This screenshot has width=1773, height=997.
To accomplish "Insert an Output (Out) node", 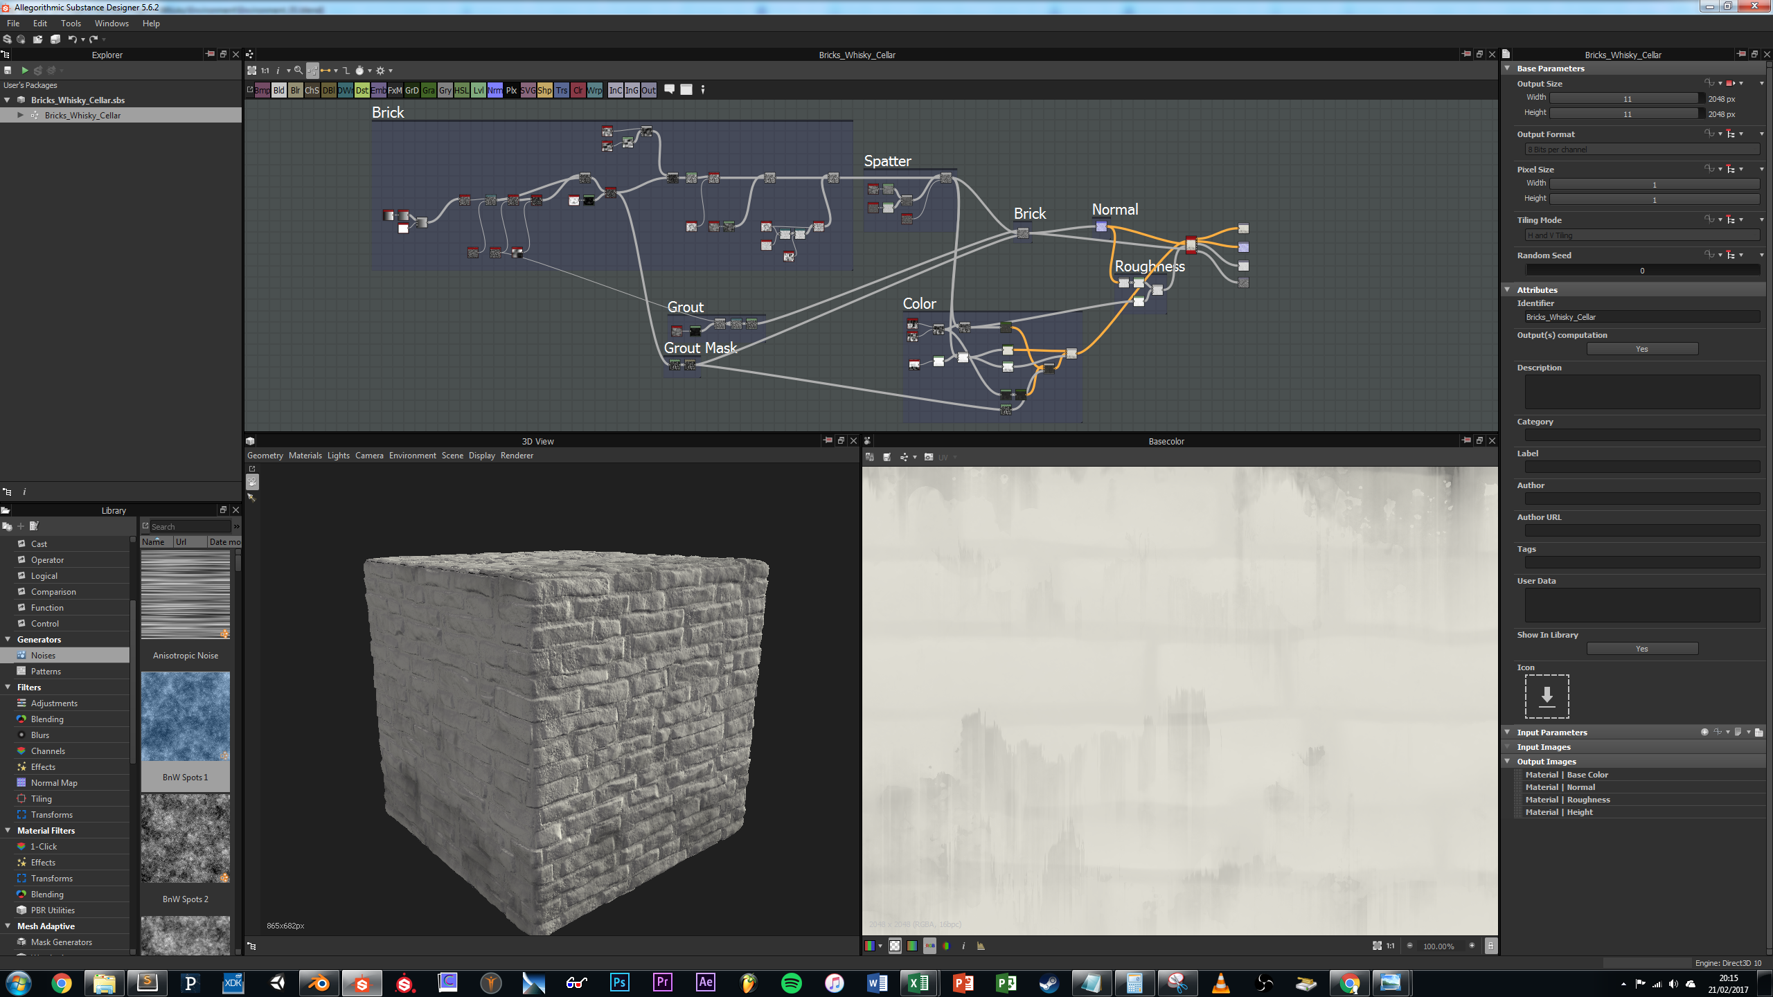I will click(x=648, y=90).
